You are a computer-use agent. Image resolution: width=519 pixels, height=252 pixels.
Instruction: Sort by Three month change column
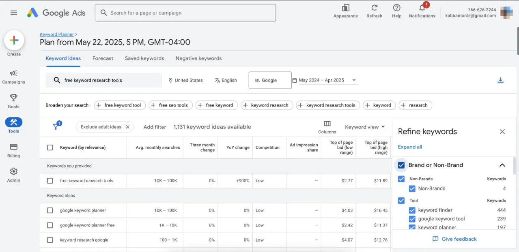[202, 147]
